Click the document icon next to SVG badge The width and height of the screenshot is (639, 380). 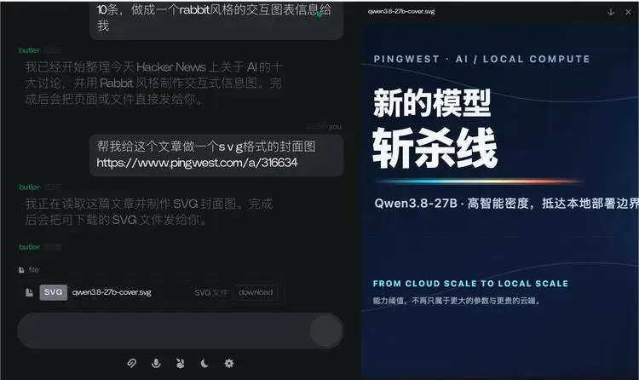(x=29, y=292)
